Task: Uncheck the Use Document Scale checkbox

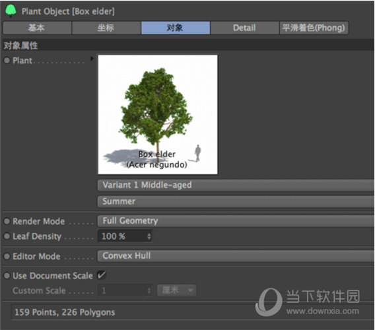Action: click(x=102, y=275)
